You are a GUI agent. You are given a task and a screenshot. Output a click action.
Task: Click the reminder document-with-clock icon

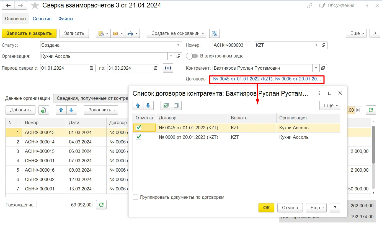coord(103,33)
